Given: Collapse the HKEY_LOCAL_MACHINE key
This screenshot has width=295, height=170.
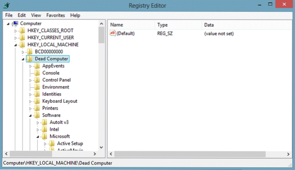Looking at the screenshot, I should coord(16,45).
